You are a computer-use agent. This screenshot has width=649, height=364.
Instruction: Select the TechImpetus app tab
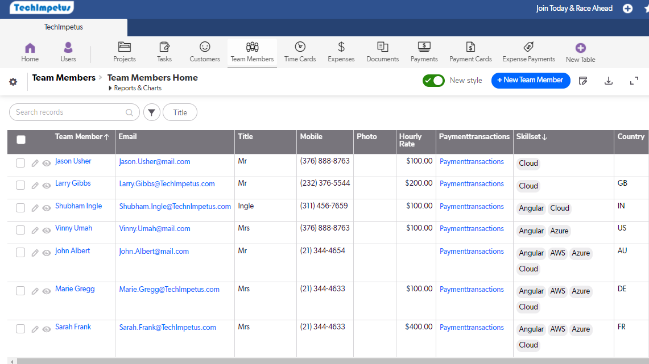[x=64, y=27]
